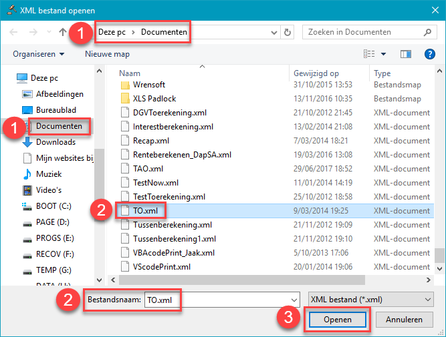Viewport: 446px width, 337px height.
Task: Go up one folder level
Action: tap(63, 32)
